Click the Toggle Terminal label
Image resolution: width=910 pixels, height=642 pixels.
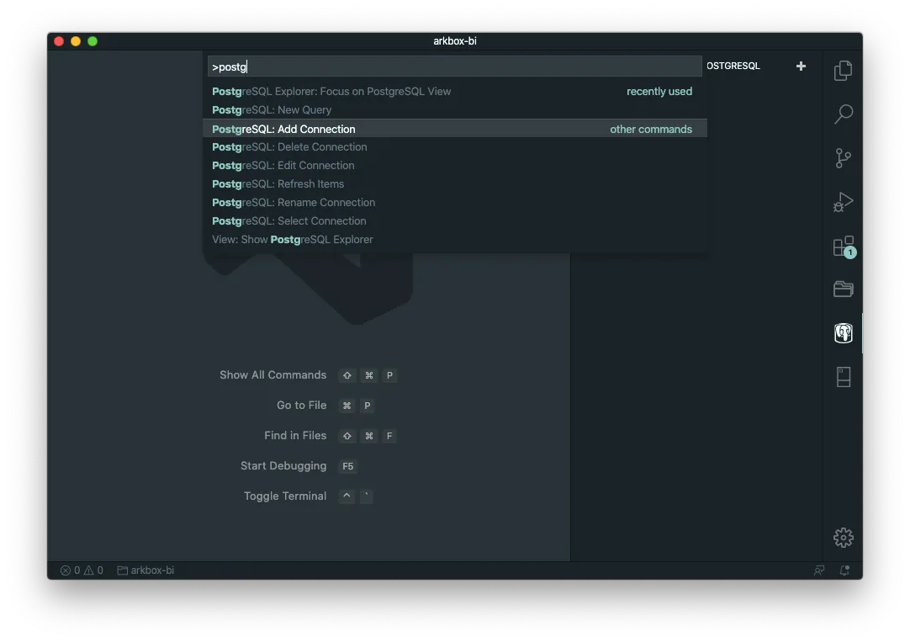[x=285, y=496]
